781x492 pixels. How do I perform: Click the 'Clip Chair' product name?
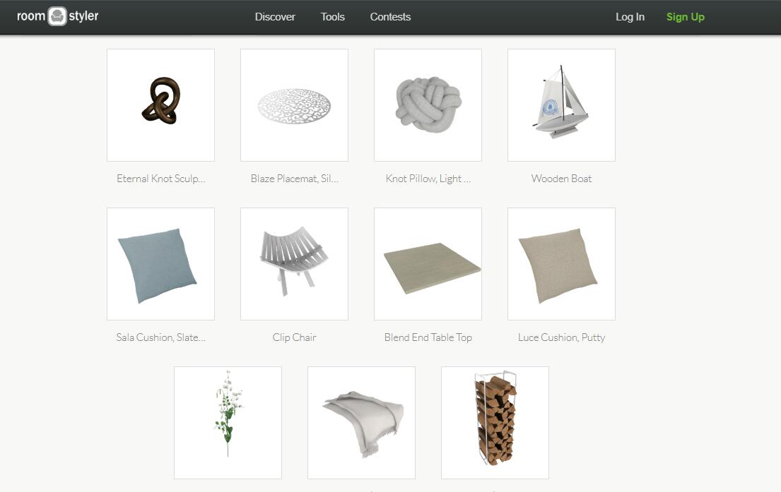pos(294,337)
